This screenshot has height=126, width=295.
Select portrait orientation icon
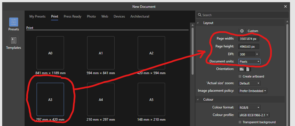[248, 69]
